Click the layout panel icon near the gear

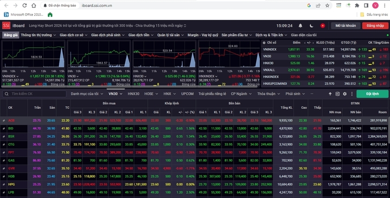[337, 94]
